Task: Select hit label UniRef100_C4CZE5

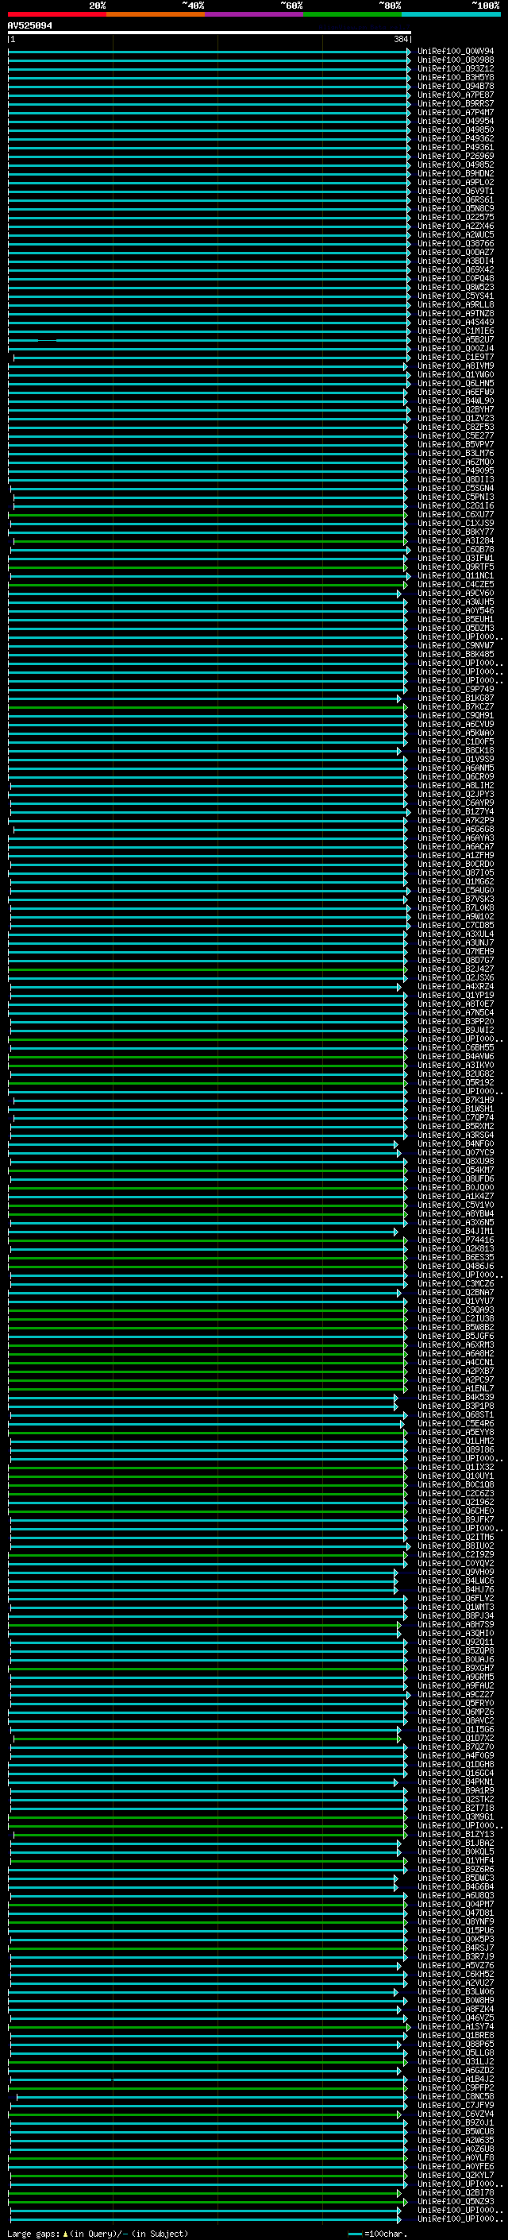Action: tap(456, 584)
